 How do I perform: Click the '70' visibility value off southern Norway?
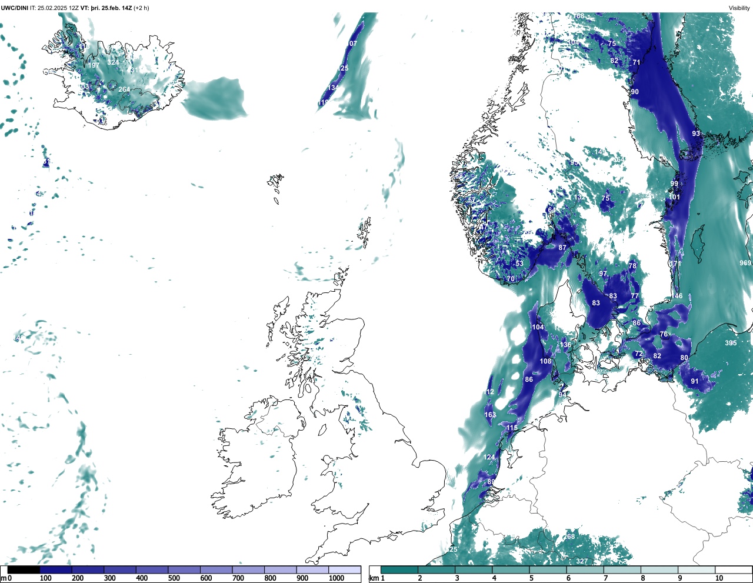(511, 279)
